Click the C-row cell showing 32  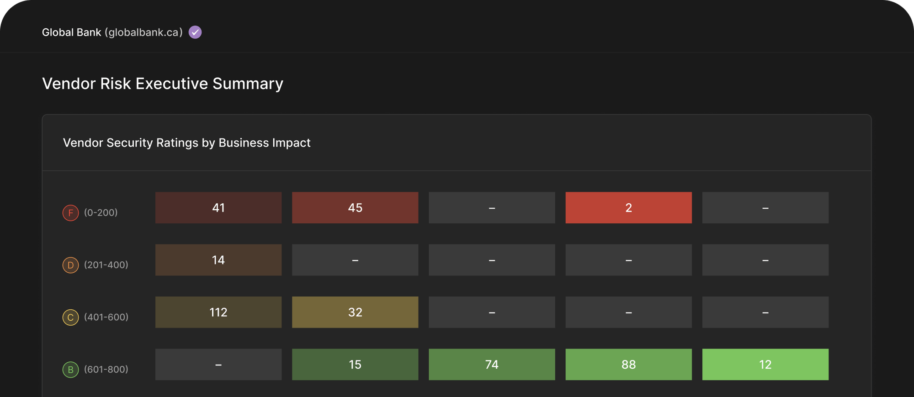pyautogui.click(x=355, y=312)
